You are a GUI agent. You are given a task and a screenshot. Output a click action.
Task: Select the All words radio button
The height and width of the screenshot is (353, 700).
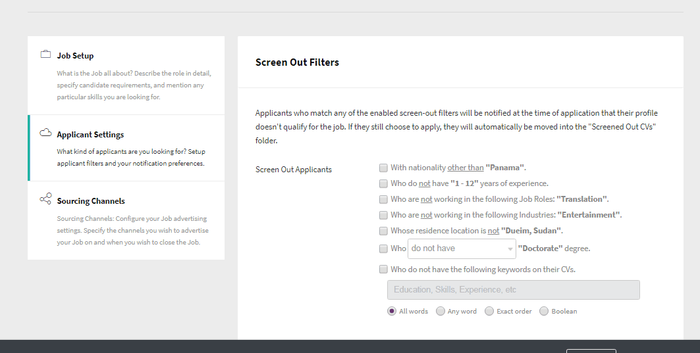tap(392, 311)
